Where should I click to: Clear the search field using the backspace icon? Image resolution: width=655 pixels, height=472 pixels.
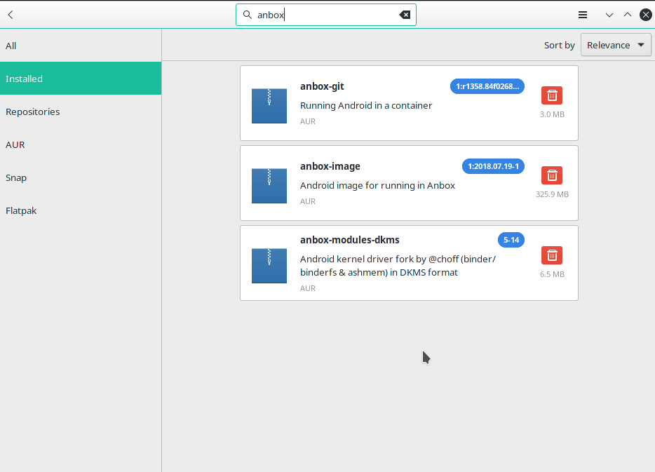pyautogui.click(x=405, y=14)
